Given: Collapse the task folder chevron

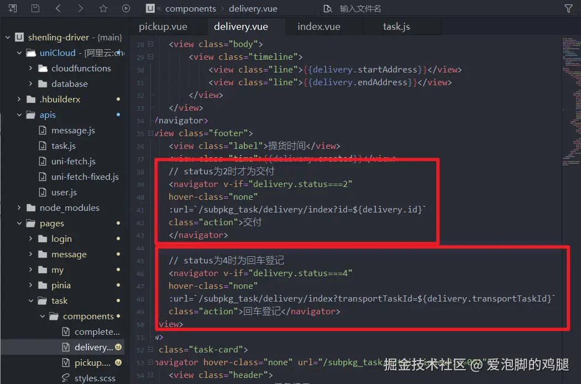Looking at the screenshot, I should (31, 301).
